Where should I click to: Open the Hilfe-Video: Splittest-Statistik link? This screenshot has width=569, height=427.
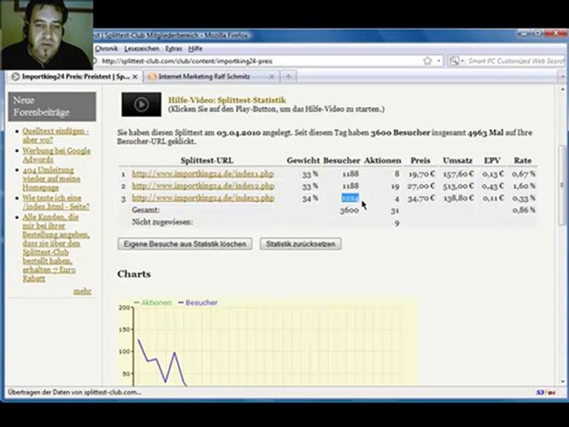click(227, 100)
